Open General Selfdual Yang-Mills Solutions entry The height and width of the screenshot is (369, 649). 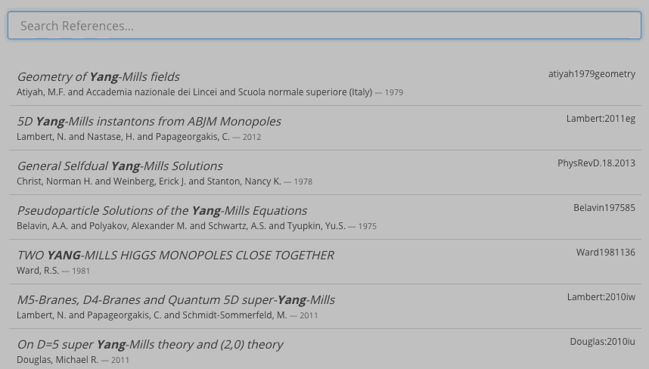120,166
